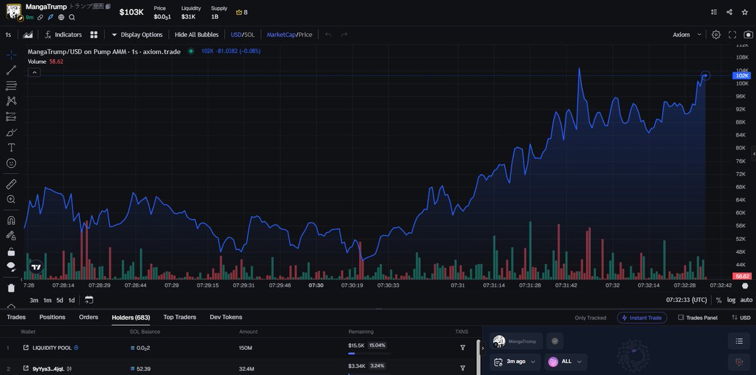The image size is (756, 375).
Task: Toggle USD/SOL currency display
Action: point(243,35)
